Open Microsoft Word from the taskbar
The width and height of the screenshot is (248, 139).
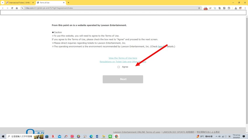(97, 136)
